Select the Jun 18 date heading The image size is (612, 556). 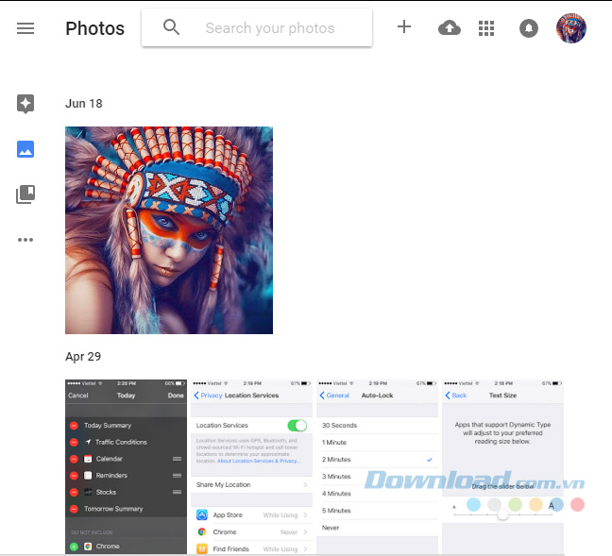pyautogui.click(x=84, y=104)
